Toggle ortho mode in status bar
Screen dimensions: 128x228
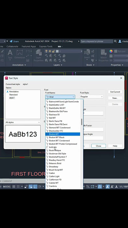coord(35,187)
